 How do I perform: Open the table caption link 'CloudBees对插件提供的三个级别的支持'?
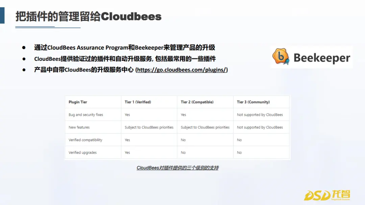point(177,168)
